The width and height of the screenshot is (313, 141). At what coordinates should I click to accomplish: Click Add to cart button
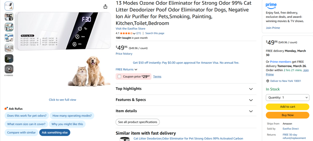coord(288,107)
